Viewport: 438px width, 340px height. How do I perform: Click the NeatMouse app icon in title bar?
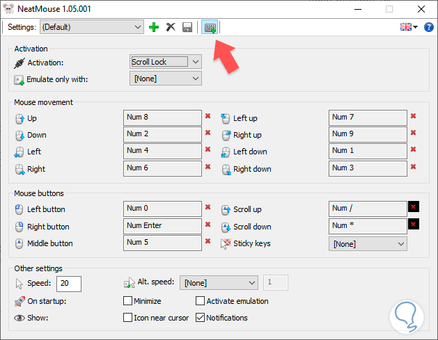(8, 9)
